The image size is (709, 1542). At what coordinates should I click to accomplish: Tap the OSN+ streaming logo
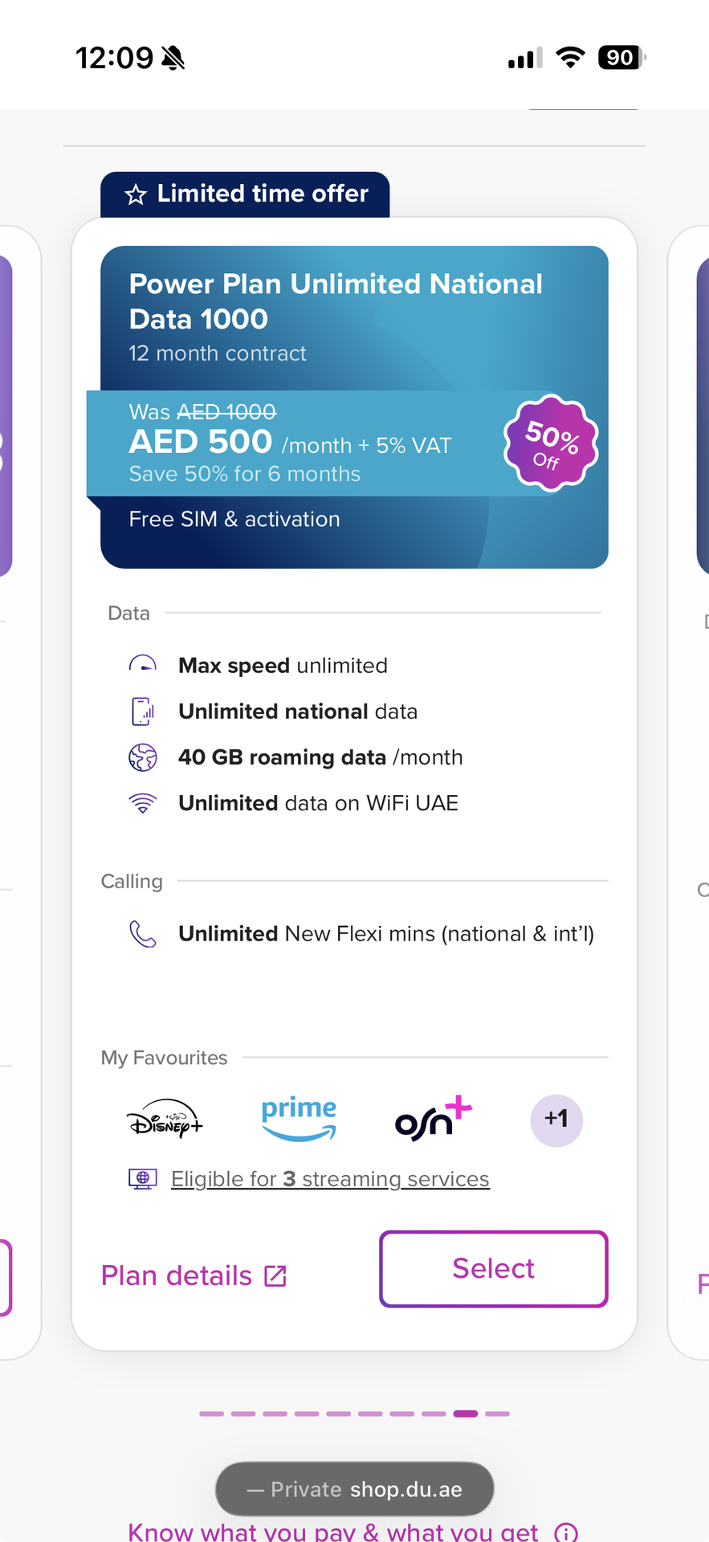pos(433,1119)
